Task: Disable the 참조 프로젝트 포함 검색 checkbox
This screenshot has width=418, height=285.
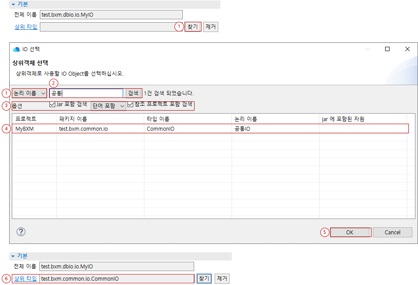Action: point(131,105)
